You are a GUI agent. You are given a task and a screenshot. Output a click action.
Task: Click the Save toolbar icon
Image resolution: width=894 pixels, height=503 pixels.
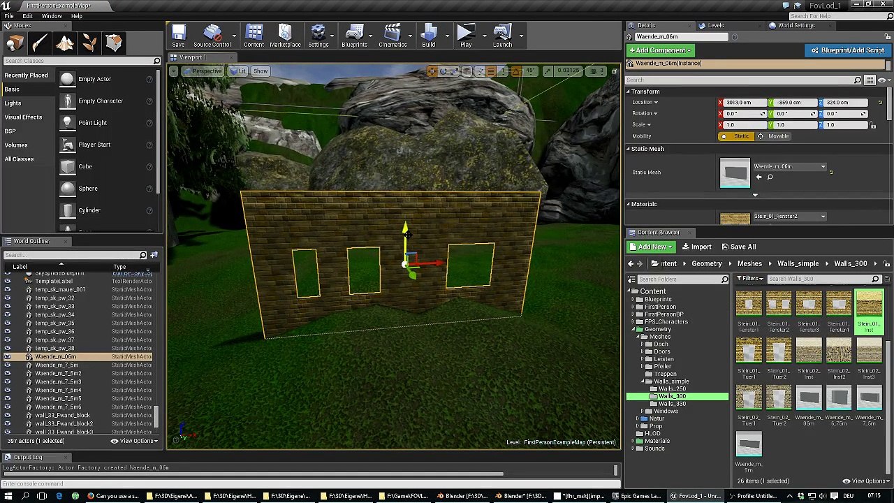point(178,36)
